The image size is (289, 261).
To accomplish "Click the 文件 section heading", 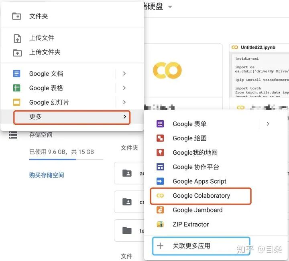I will click(x=126, y=256).
